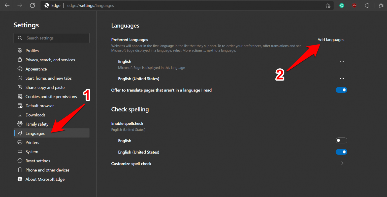Click the Add languages button
Screen dimensions: 387x197
331,39
